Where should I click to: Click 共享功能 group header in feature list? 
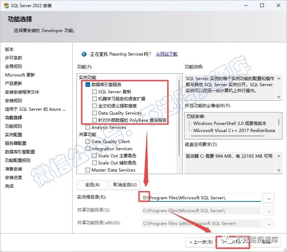88,134
